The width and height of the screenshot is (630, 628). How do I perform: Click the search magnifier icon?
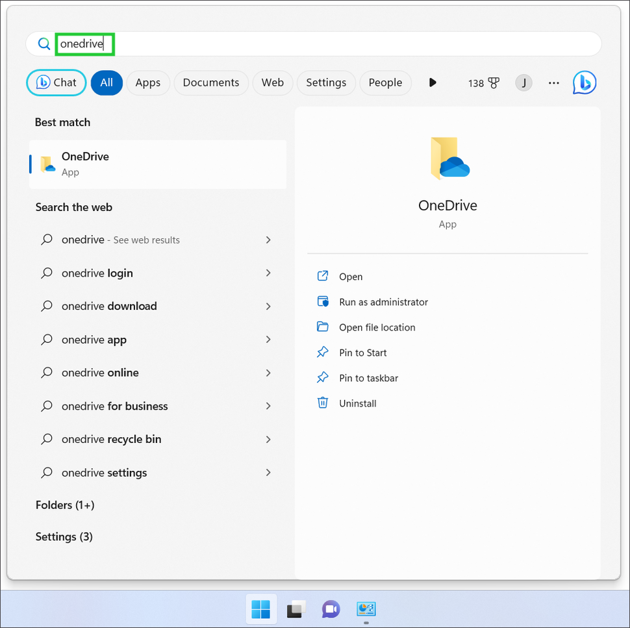[x=44, y=44]
